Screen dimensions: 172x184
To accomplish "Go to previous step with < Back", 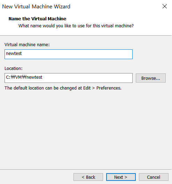I will [x=88, y=177].
